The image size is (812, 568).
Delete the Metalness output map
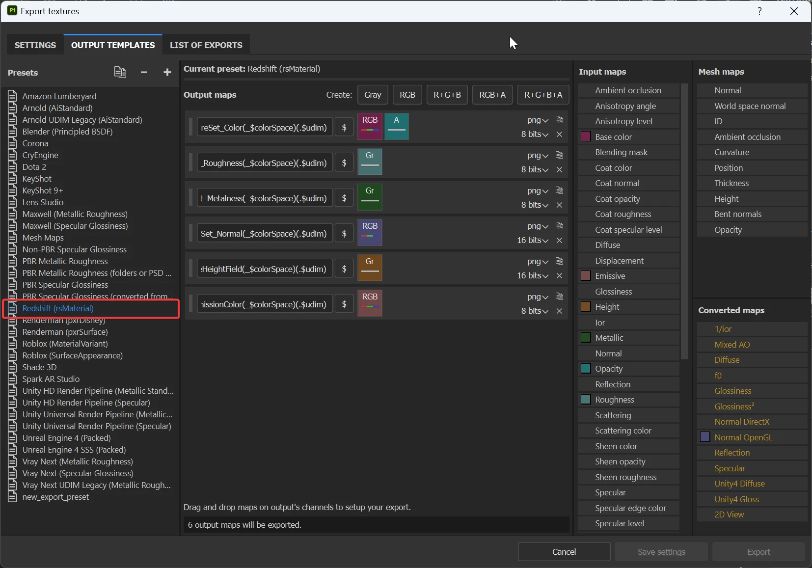(559, 205)
